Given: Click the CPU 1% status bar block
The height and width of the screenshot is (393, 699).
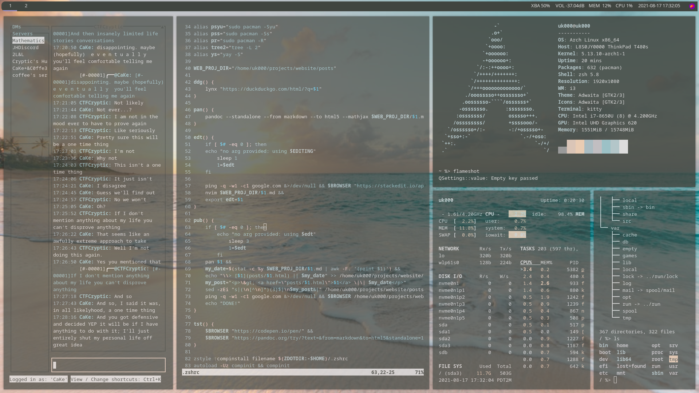Looking at the screenshot, I should (x=624, y=6).
